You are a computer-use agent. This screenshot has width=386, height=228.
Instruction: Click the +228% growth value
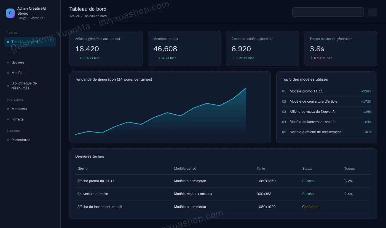[x=366, y=91]
